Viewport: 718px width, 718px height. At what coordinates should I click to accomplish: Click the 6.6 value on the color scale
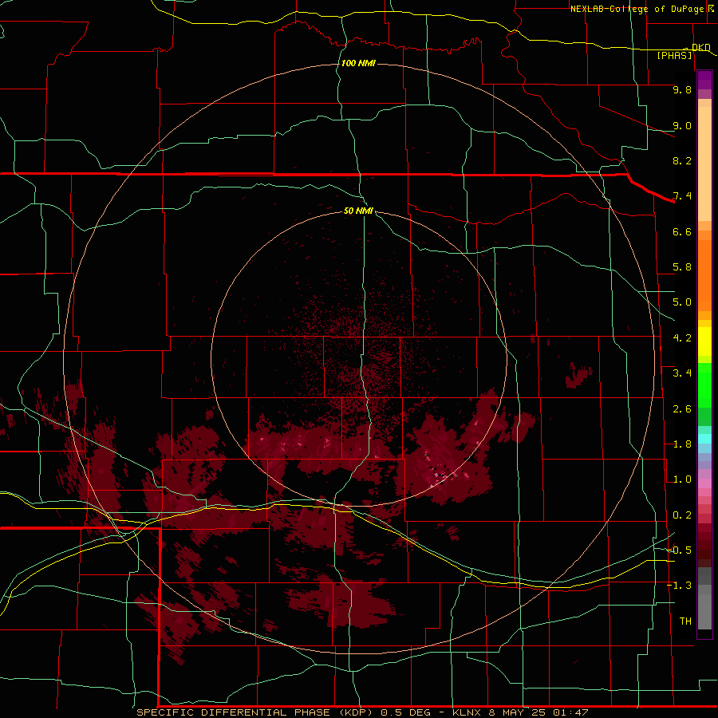pyautogui.click(x=682, y=231)
